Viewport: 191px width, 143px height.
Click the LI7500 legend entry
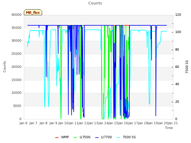pyautogui.click(x=82, y=137)
